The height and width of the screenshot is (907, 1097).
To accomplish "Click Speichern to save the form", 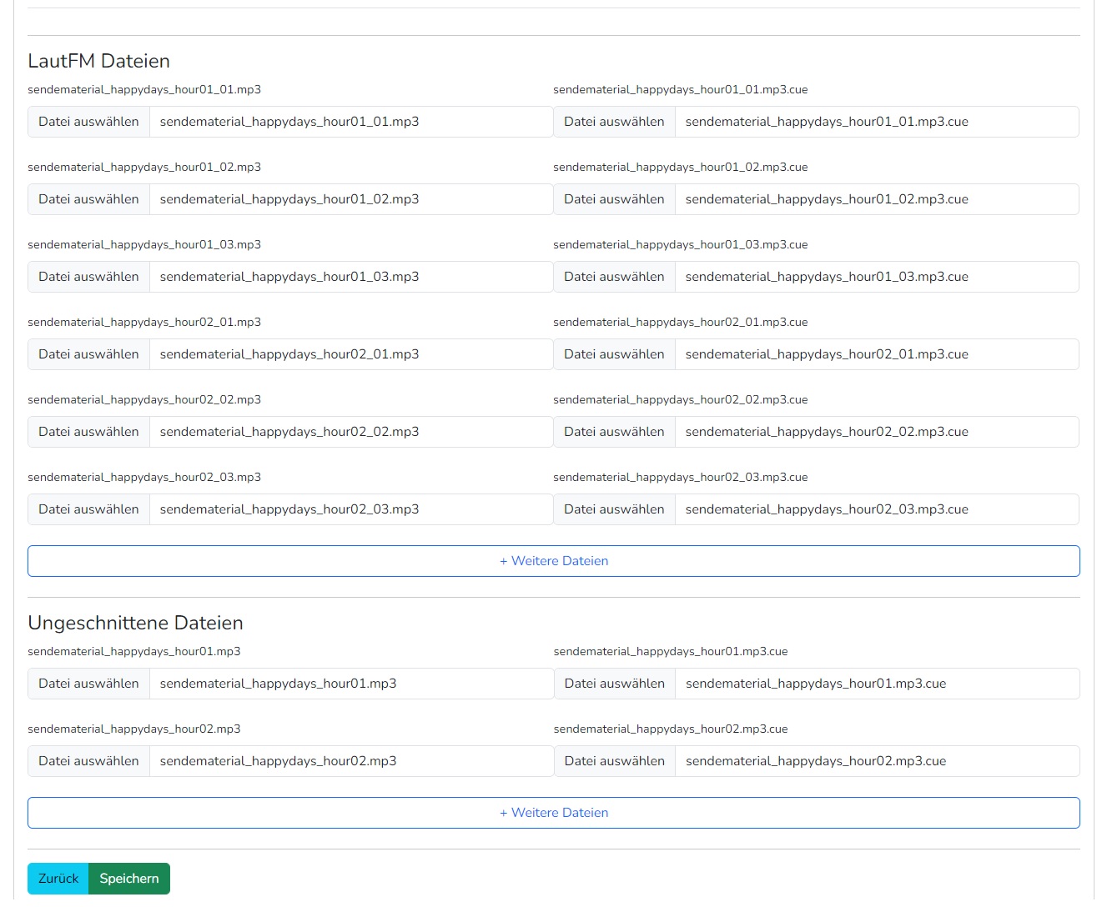I will point(129,879).
